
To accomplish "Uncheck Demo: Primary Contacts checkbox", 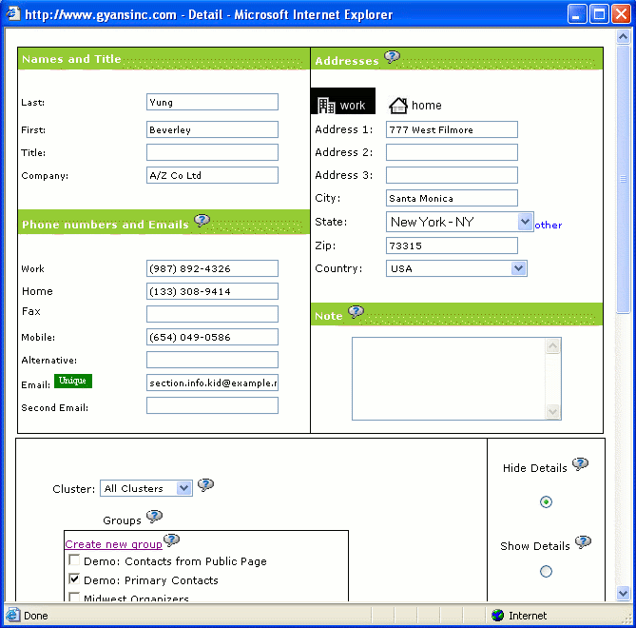I will tap(74, 579).
